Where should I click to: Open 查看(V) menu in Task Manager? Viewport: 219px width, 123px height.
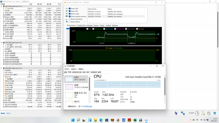pyautogui.click(x=81, y=69)
